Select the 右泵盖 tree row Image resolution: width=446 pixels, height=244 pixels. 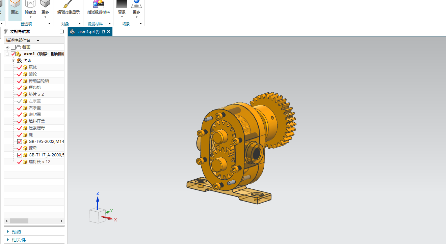tap(34, 108)
